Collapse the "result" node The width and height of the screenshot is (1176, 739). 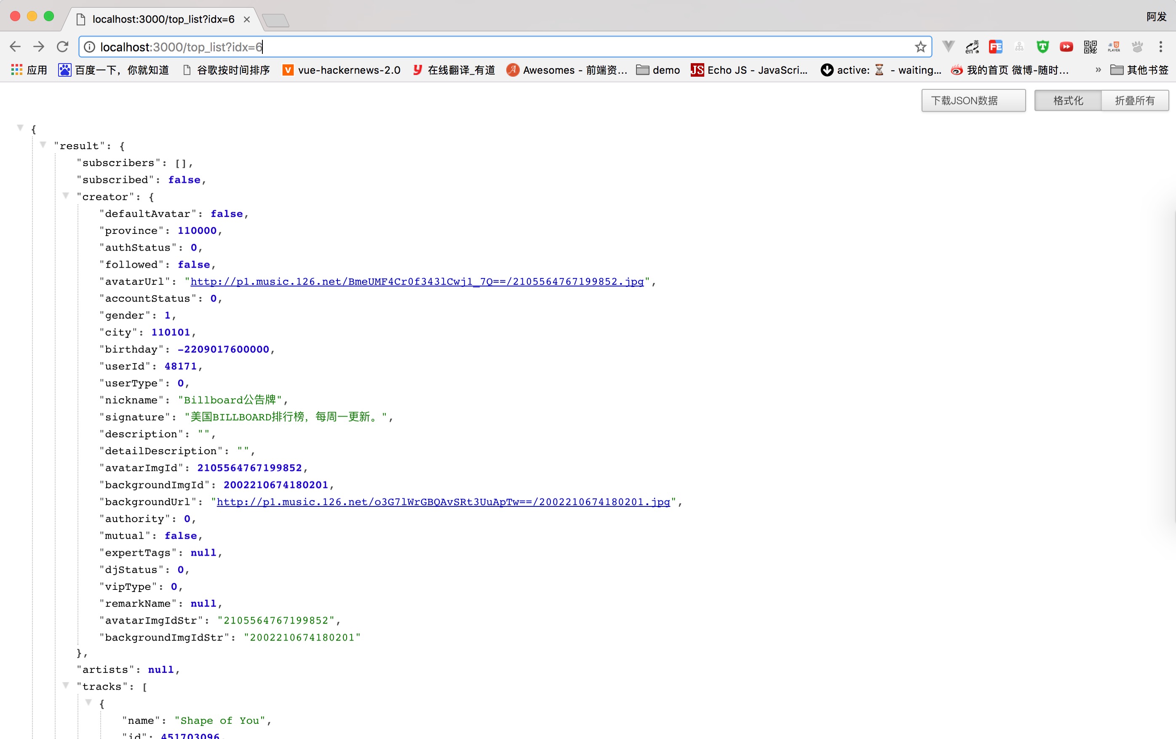click(43, 145)
